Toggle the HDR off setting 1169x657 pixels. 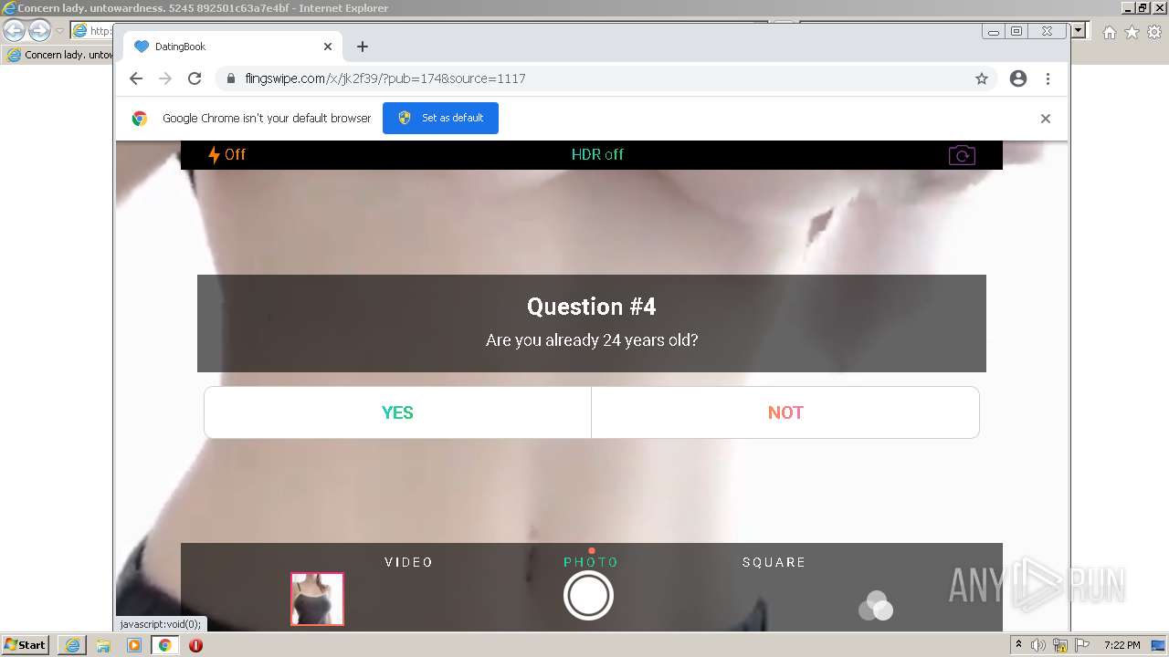pos(597,155)
